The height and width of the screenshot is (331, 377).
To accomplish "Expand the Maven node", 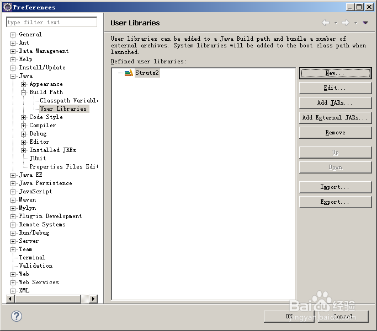I will click(x=13, y=200).
